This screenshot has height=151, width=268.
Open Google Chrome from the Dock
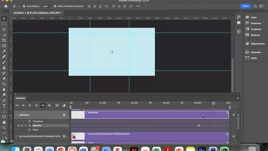click(x=61, y=149)
